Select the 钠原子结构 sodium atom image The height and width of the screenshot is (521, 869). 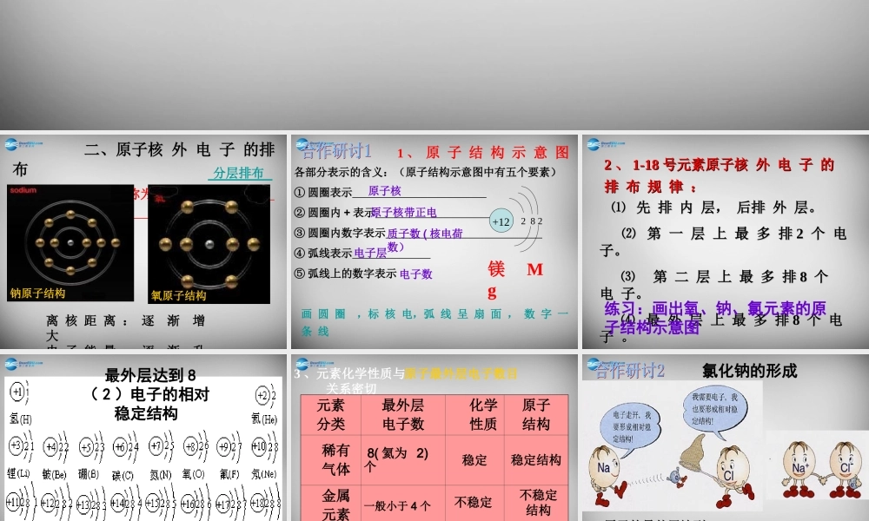[70, 243]
